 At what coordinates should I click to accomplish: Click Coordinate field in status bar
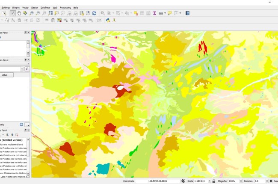tap(158, 181)
